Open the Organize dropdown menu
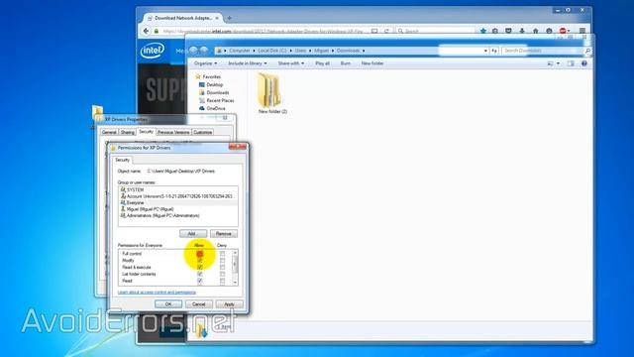 (x=205, y=63)
